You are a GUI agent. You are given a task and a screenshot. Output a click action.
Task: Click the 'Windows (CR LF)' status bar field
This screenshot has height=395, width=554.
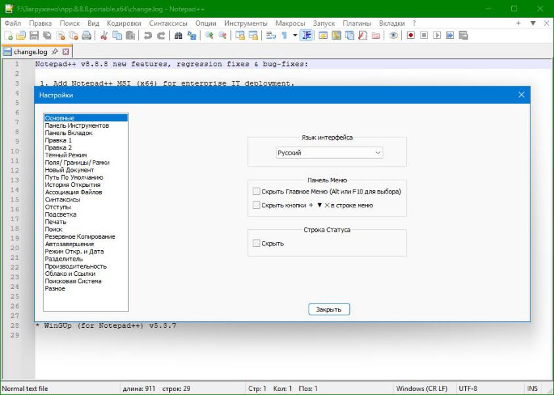point(421,389)
